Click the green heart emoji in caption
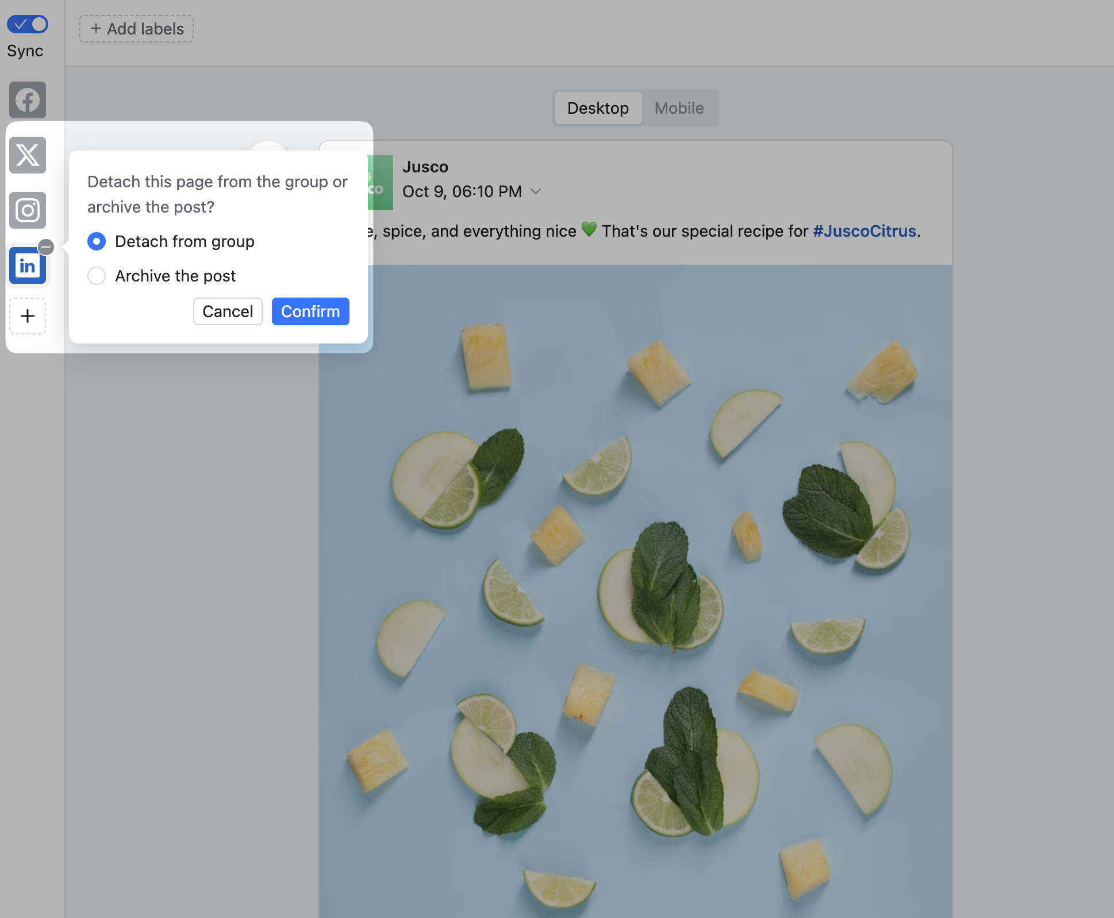Image resolution: width=1114 pixels, height=918 pixels. point(589,230)
